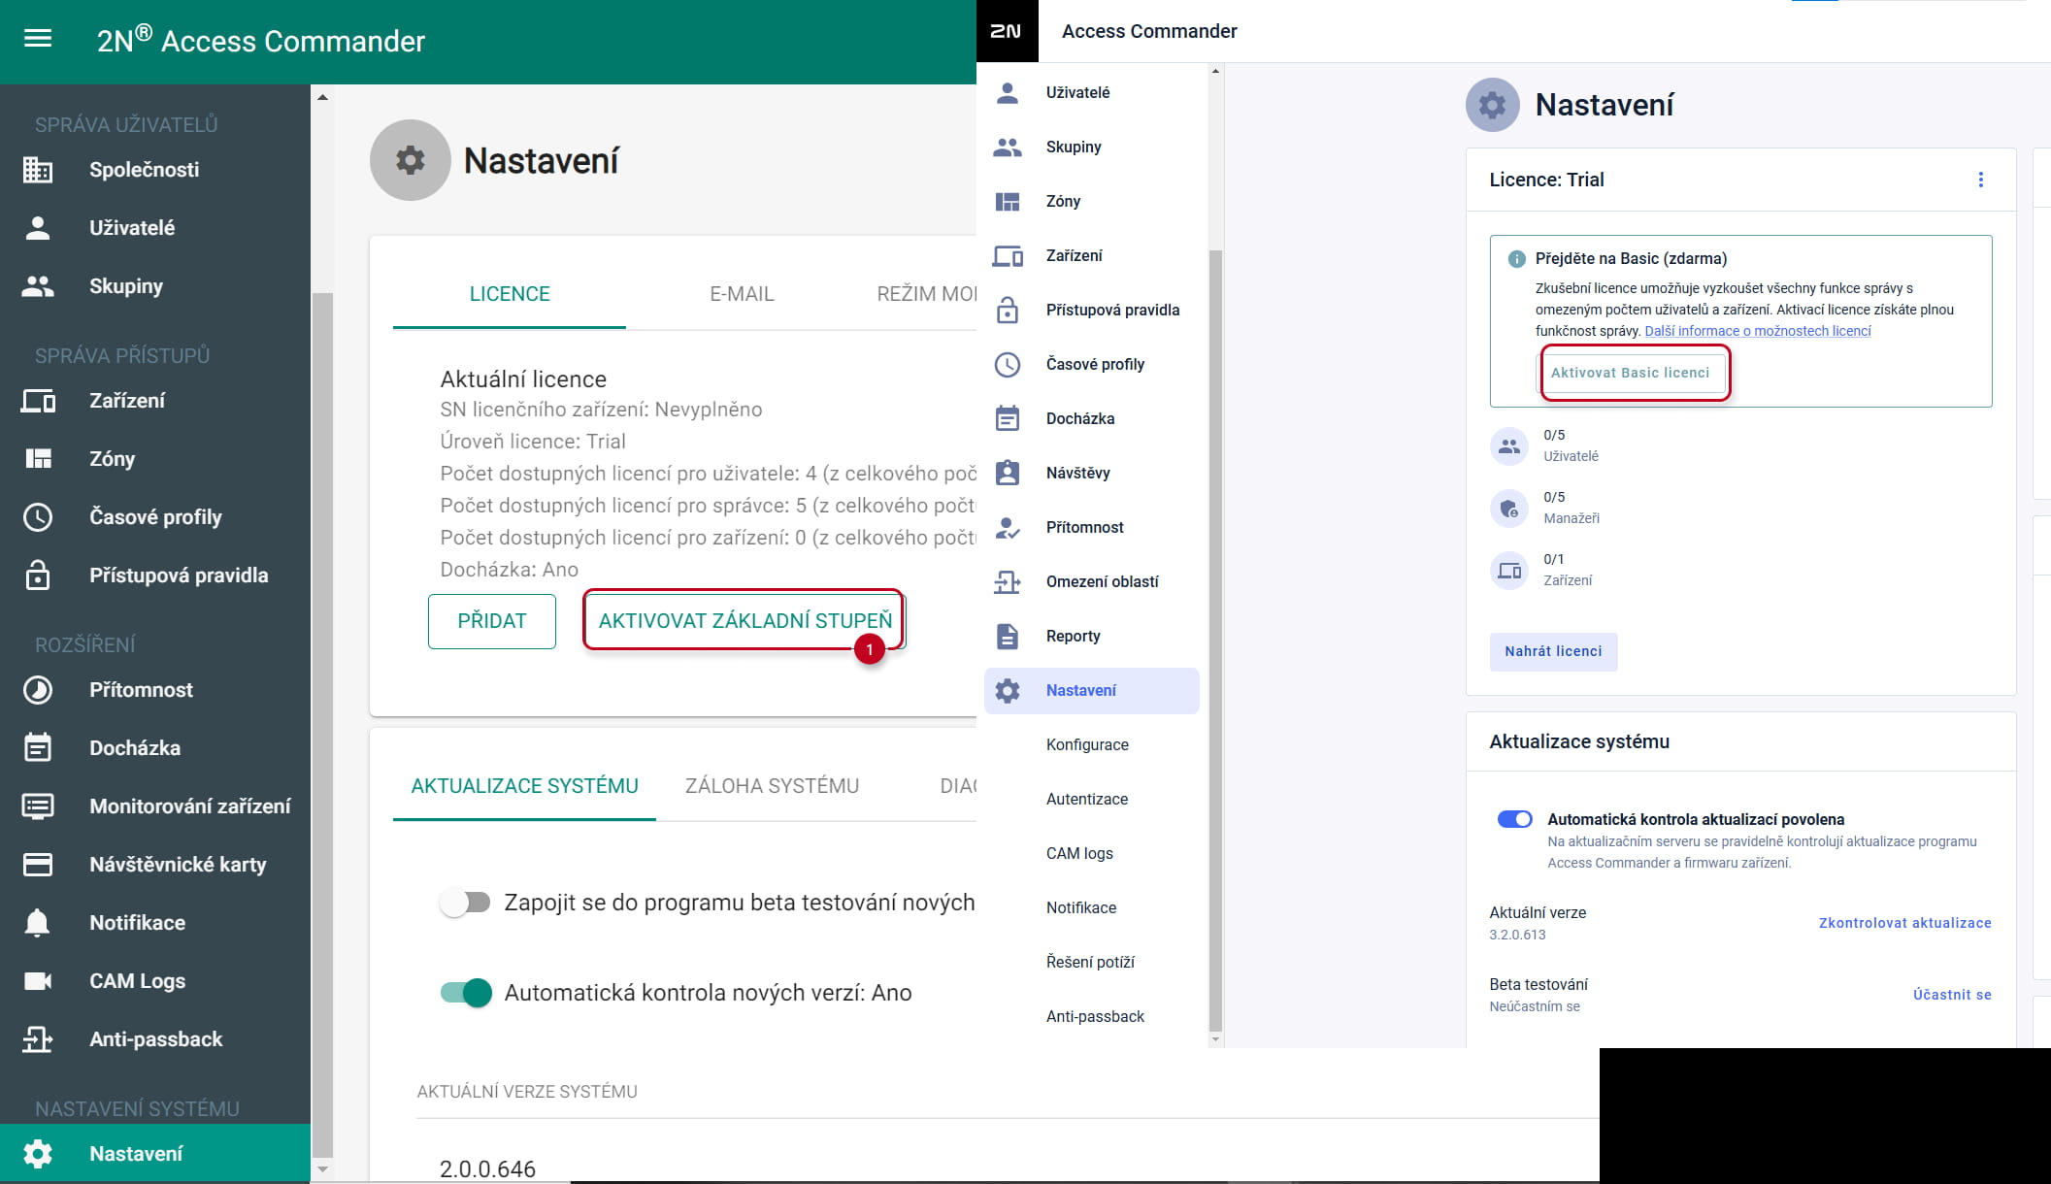The image size is (2051, 1184).
Task: Open Anti-passback submenu item in white menu
Action: click(x=1095, y=1016)
